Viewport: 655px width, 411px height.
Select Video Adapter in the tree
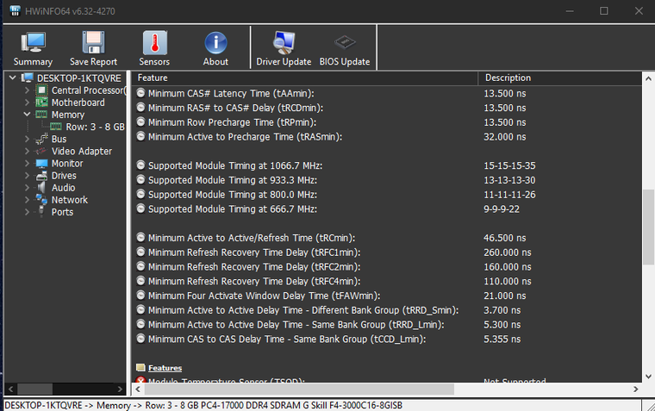tap(81, 151)
